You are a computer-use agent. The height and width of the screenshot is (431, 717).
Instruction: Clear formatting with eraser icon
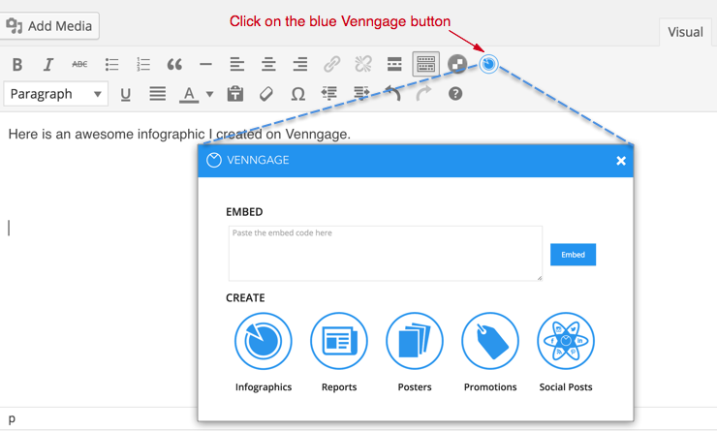click(266, 94)
